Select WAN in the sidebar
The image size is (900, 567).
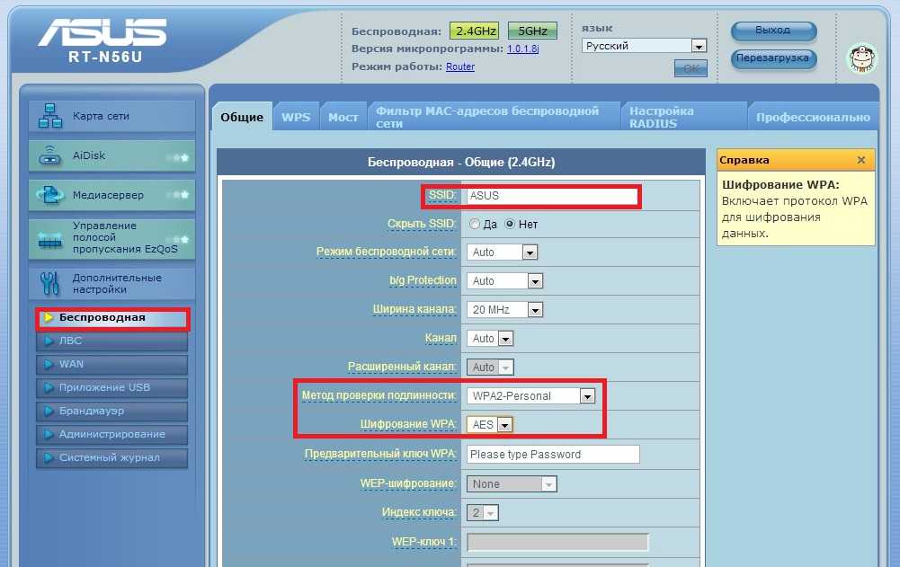coord(111,365)
